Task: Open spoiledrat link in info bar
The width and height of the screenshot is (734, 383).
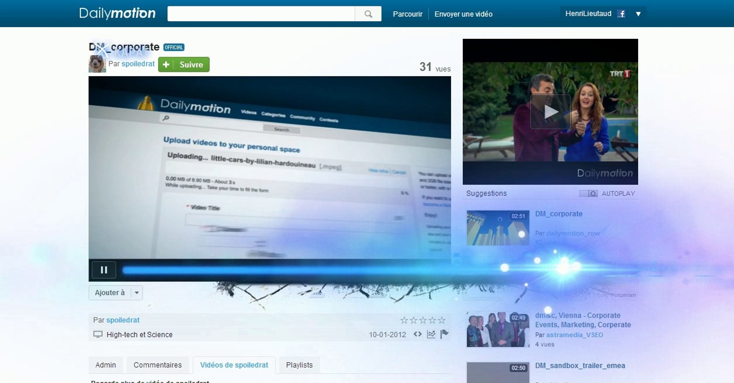Action: point(123,320)
